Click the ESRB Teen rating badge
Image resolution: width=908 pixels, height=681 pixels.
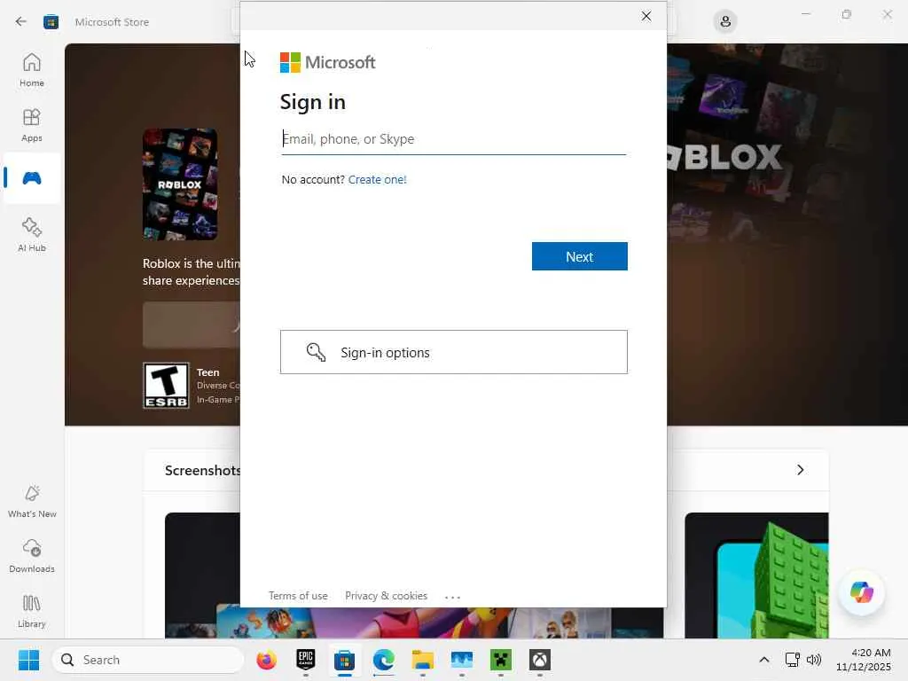tap(166, 386)
